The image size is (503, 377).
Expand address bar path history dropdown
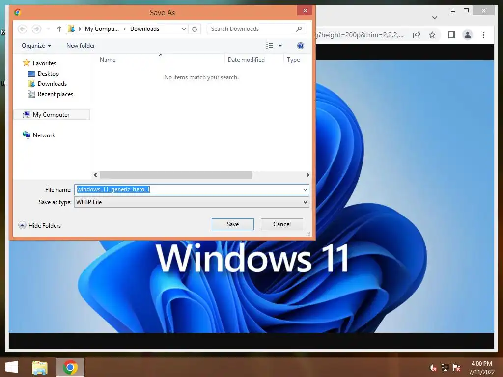click(x=184, y=29)
